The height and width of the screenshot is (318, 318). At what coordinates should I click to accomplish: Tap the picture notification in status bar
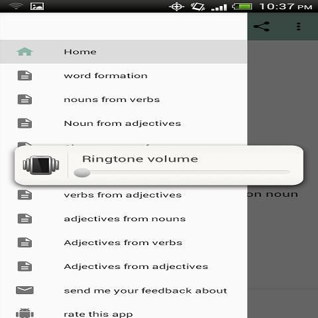point(37,6)
